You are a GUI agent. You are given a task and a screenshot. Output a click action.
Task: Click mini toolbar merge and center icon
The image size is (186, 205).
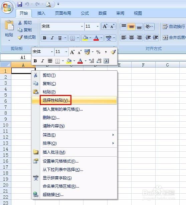[x=106, y=61]
